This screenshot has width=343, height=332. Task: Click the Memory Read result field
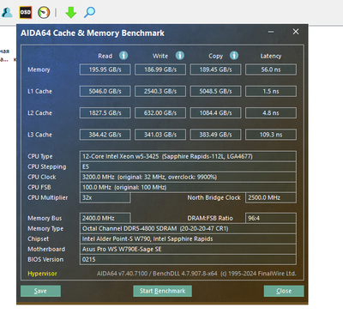pyautogui.click(x=105, y=69)
